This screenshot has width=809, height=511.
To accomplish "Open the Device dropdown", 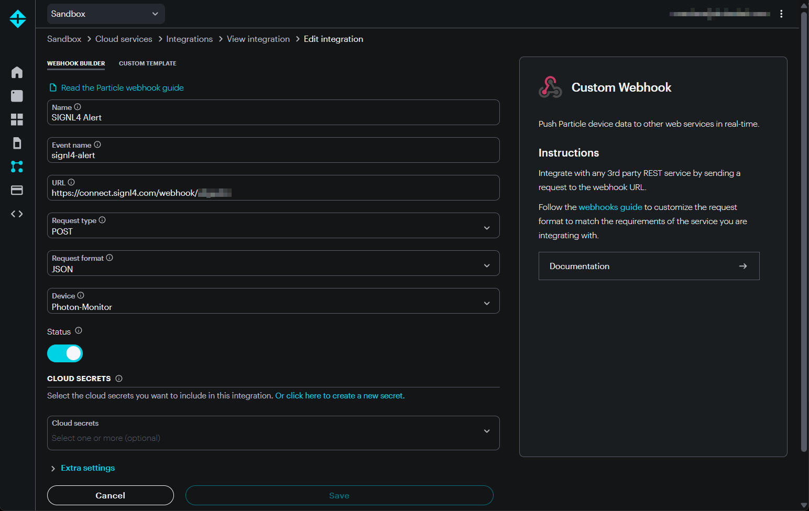I will point(273,301).
